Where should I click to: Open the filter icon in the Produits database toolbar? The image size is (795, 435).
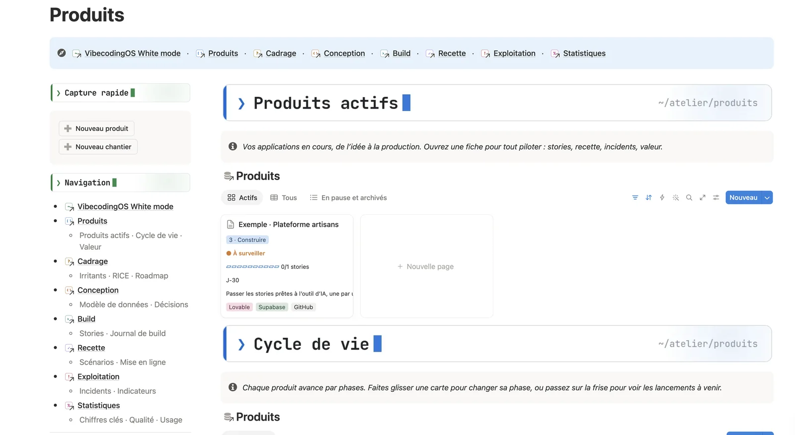click(x=635, y=197)
